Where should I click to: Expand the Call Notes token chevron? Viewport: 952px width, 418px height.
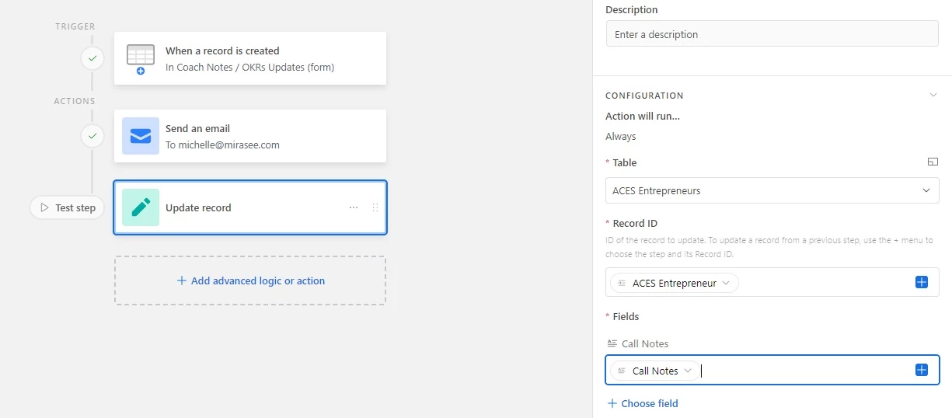[688, 371]
